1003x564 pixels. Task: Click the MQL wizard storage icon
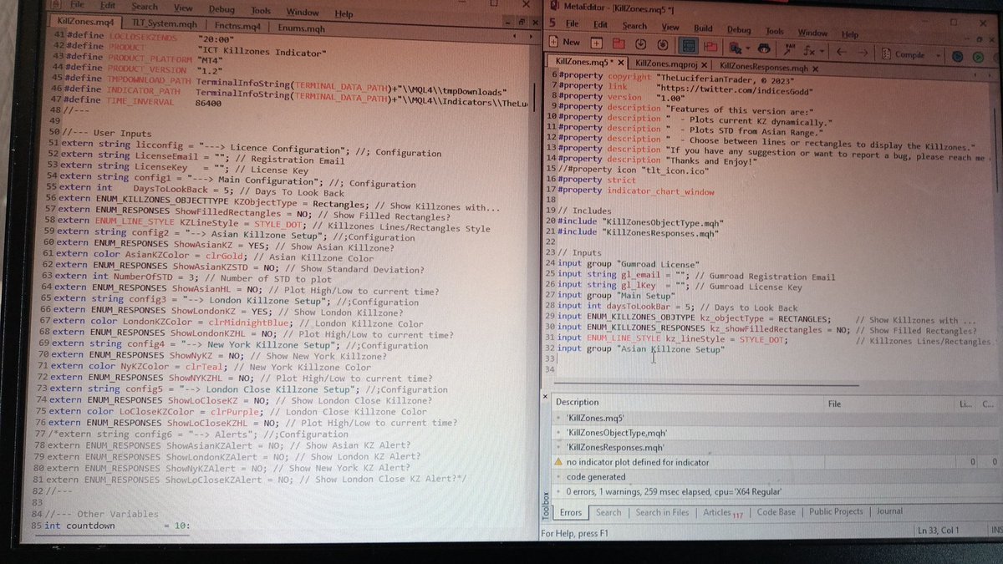736,48
